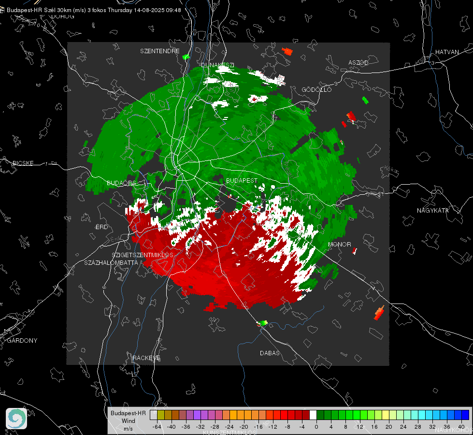The width and height of the screenshot is (473, 435).
Task: Click the ÉRD town label
Action: tap(101, 227)
